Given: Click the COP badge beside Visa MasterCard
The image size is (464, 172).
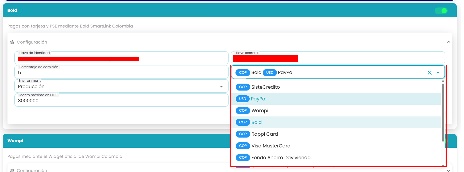Looking at the screenshot, I should tap(243, 146).
